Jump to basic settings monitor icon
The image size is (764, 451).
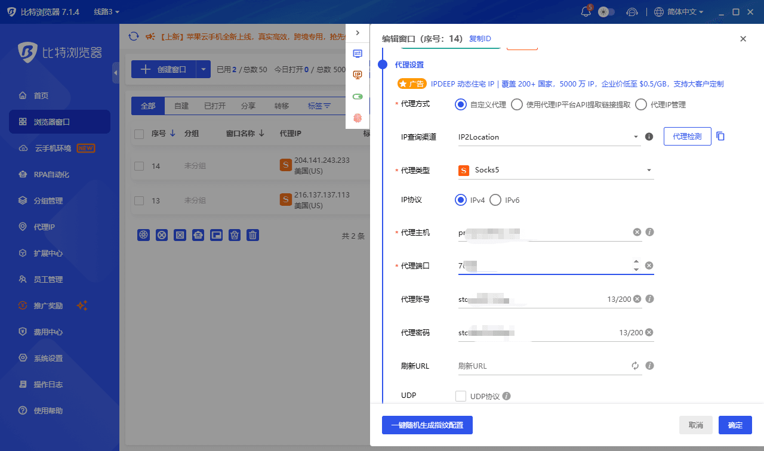coord(358,53)
